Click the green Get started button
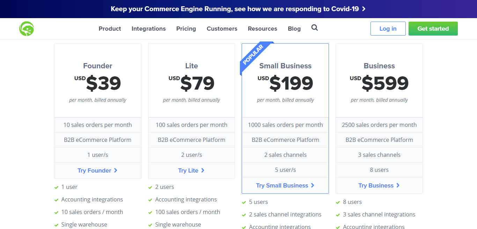Image resolution: width=477 pixels, height=229 pixels. pos(433,29)
